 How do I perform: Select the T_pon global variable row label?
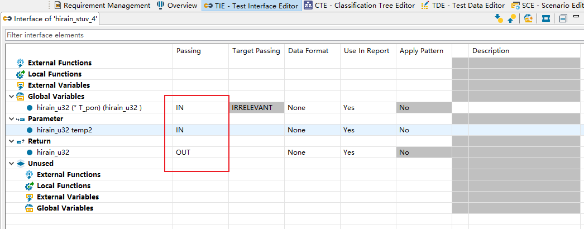(89, 108)
